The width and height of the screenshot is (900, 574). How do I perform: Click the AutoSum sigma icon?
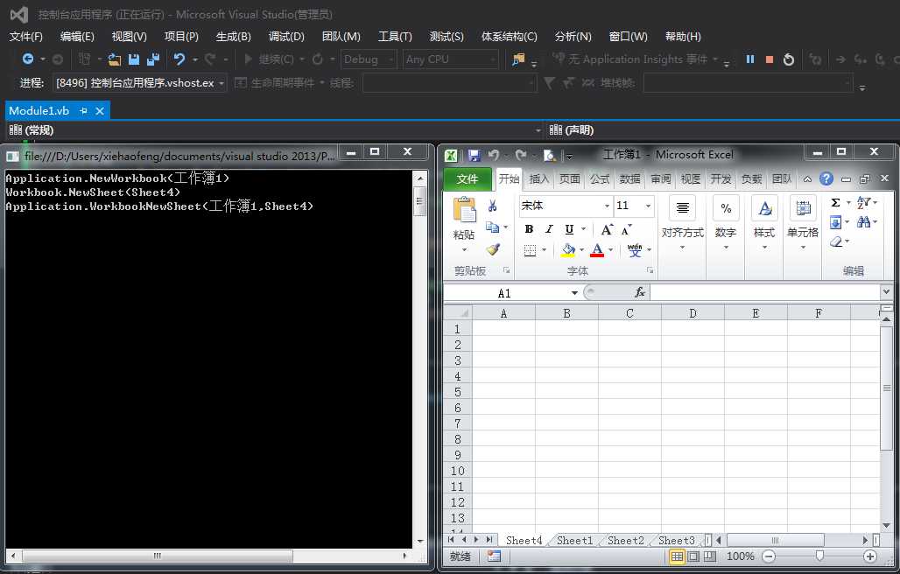click(836, 202)
